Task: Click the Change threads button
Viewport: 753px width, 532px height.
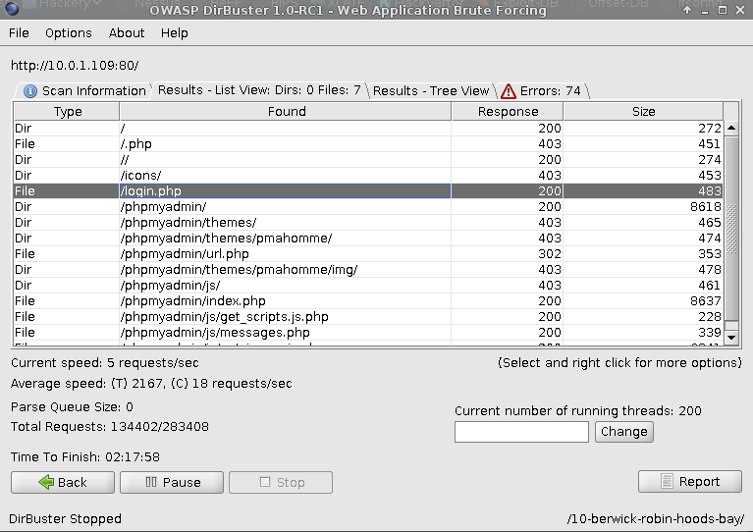Action: point(623,431)
